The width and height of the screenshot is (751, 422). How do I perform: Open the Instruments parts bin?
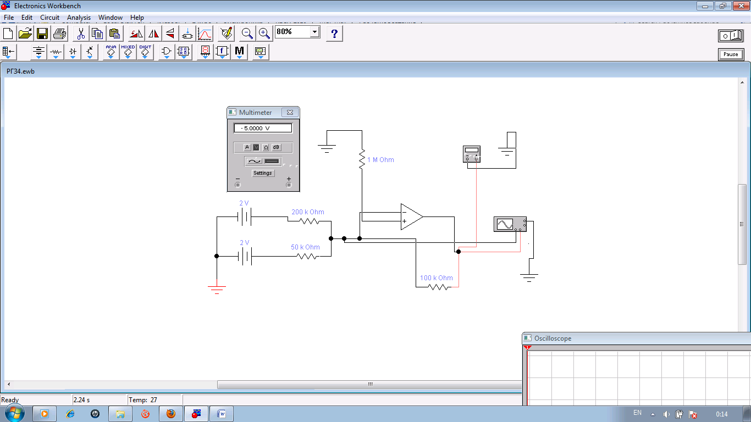point(261,52)
